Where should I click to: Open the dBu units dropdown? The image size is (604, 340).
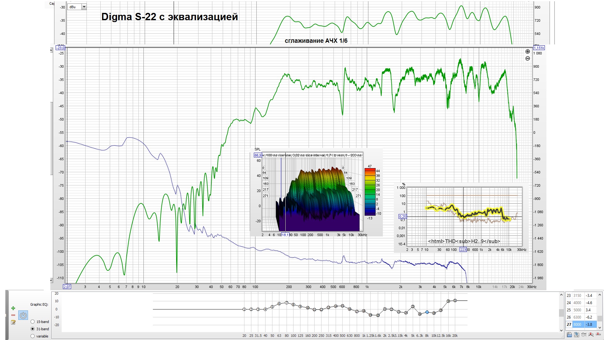(x=84, y=7)
